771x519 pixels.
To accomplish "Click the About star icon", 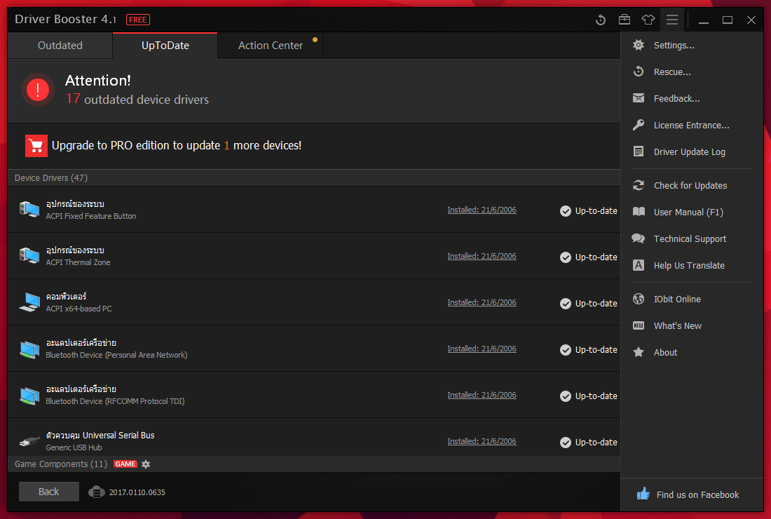I will point(639,352).
